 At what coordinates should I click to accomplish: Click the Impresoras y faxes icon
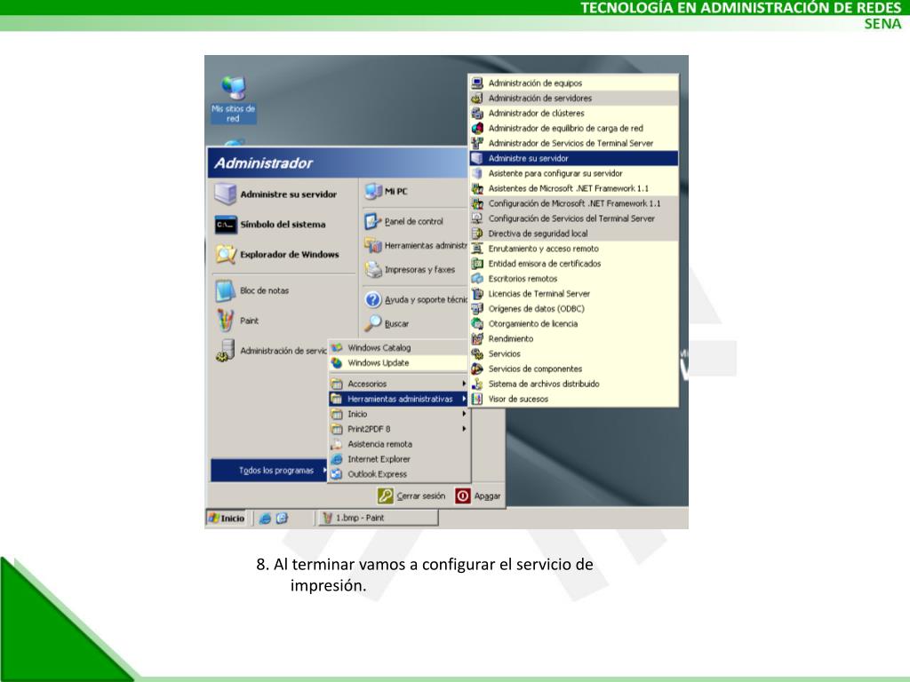point(372,269)
